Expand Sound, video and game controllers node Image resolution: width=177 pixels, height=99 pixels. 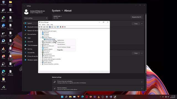pos(41,59)
